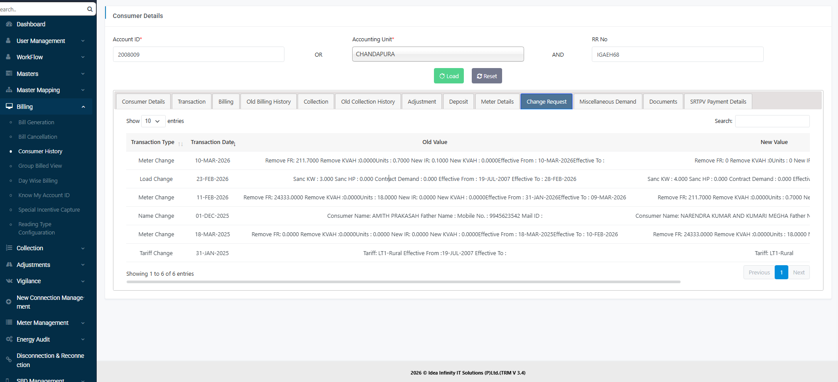Expand the Master Mapping menu chevron

pyautogui.click(x=83, y=90)
